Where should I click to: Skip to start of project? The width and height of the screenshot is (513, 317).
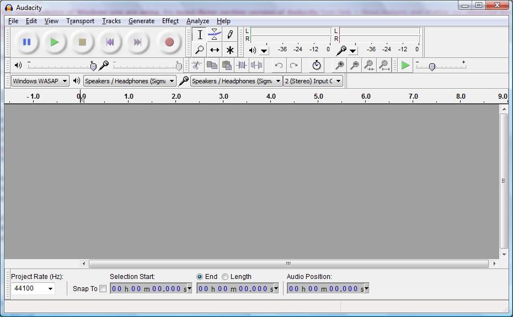110,42
